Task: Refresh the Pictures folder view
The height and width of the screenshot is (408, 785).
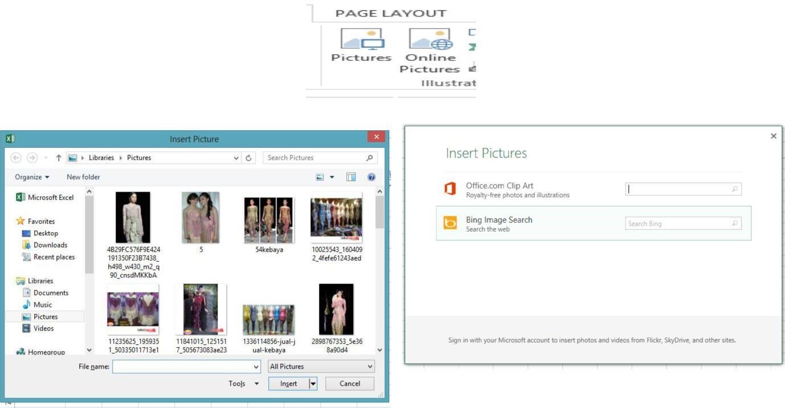Action: pyautogui.click(x=248, y=158)
